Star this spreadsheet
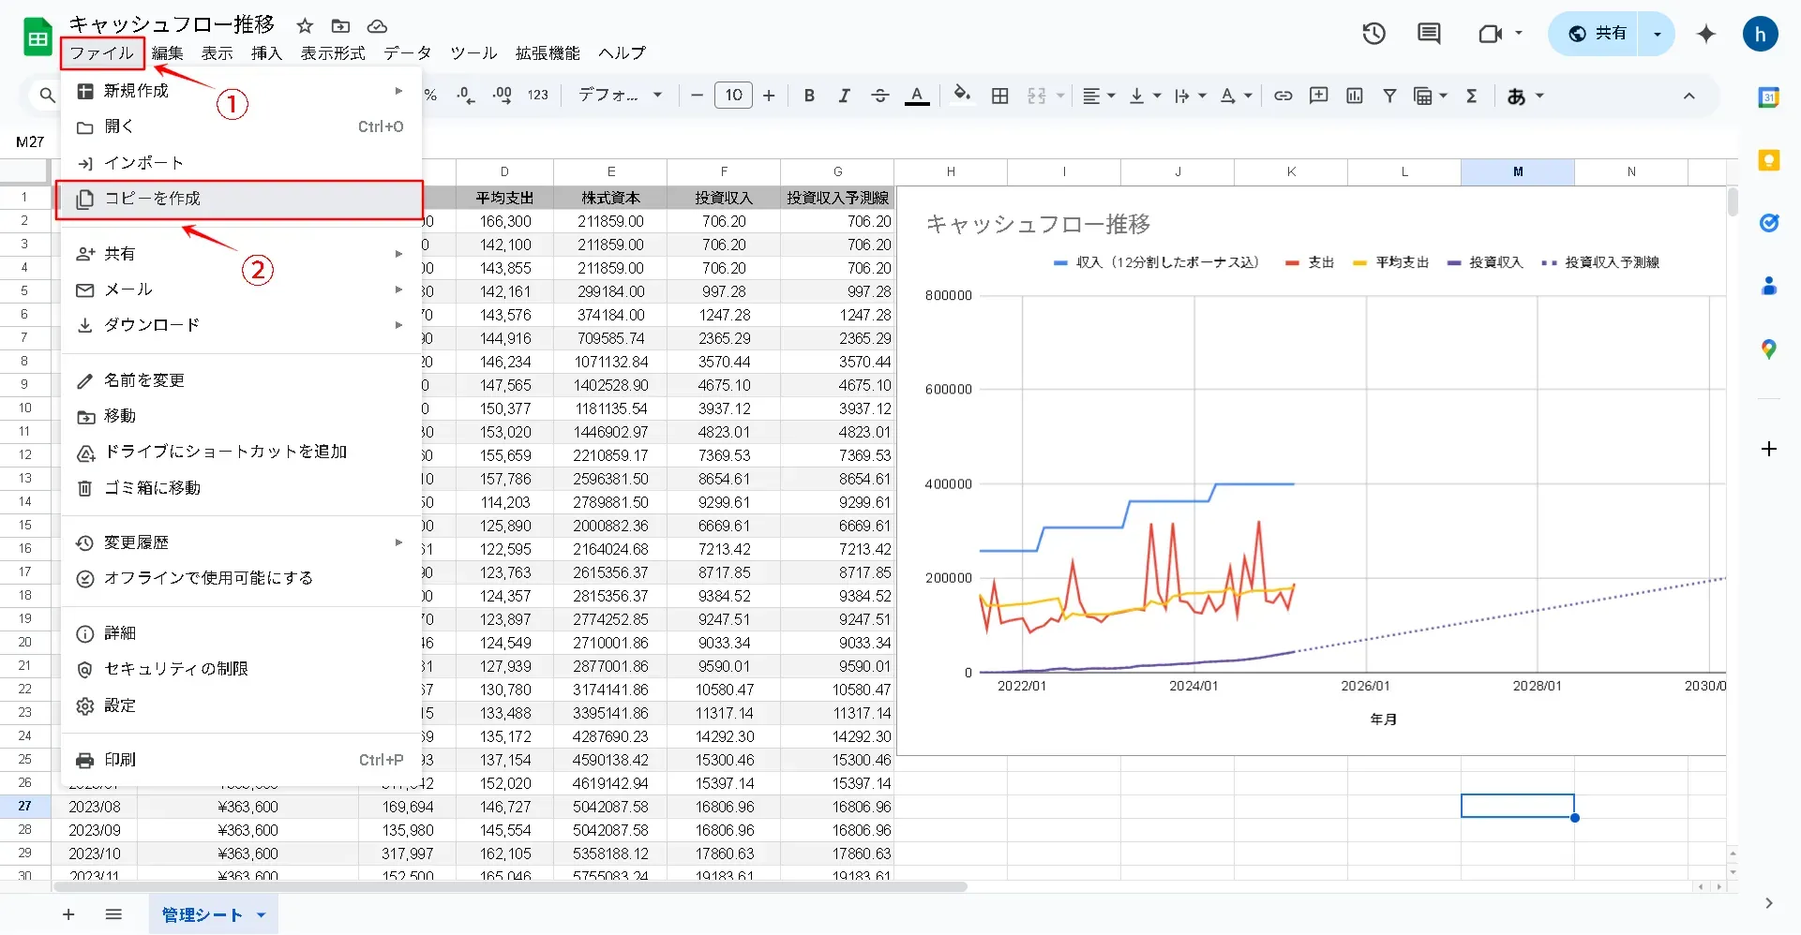Viewport: 1801px width, 935px height. click(x=305, y=26)
